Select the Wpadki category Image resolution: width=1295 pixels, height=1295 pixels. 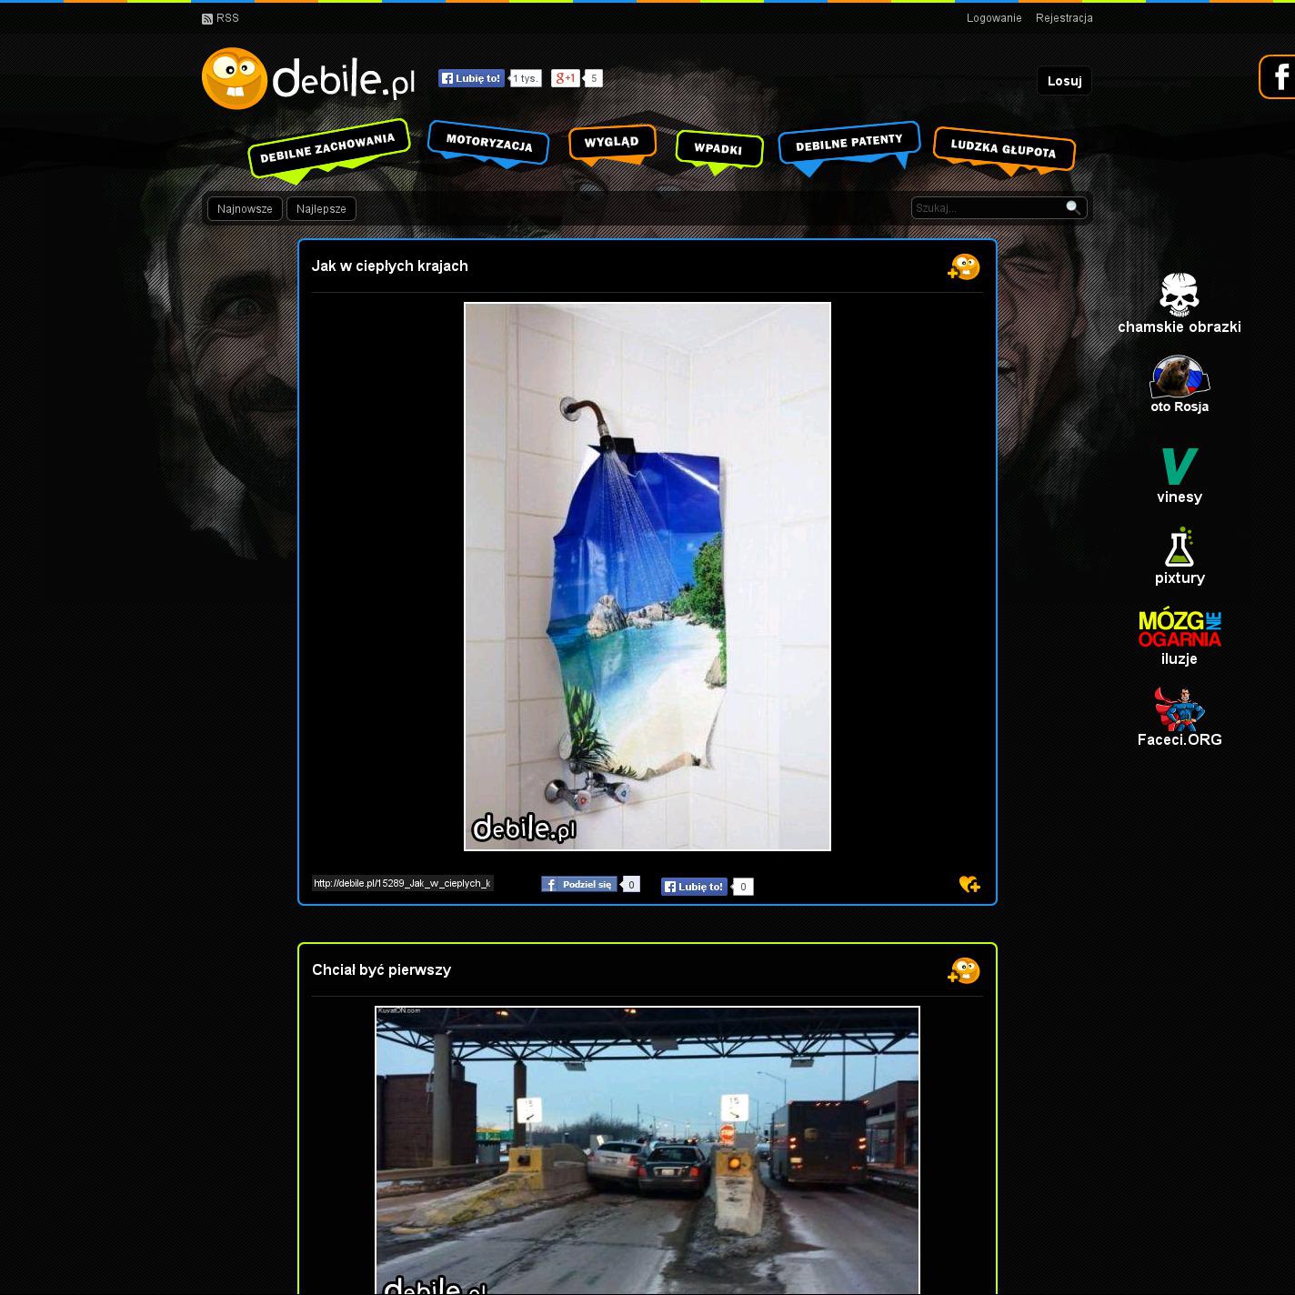click(x=718, y=148)
